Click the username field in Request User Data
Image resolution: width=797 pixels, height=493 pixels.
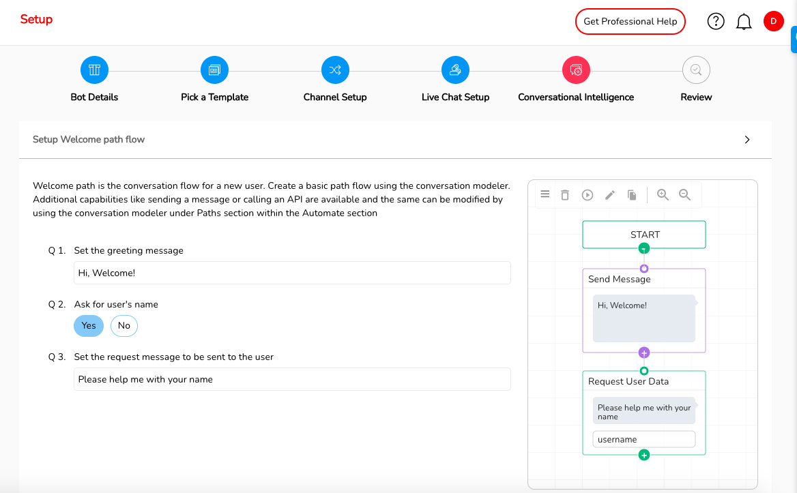tap(644, 439)
